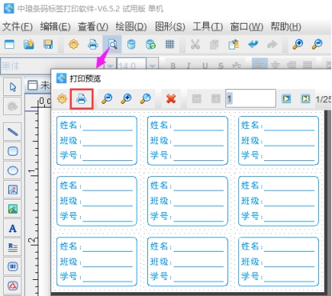Click the plain magnifier in print preview
Image resolution: width=332 pixels, height=296 pixels.
pos(145,98)
